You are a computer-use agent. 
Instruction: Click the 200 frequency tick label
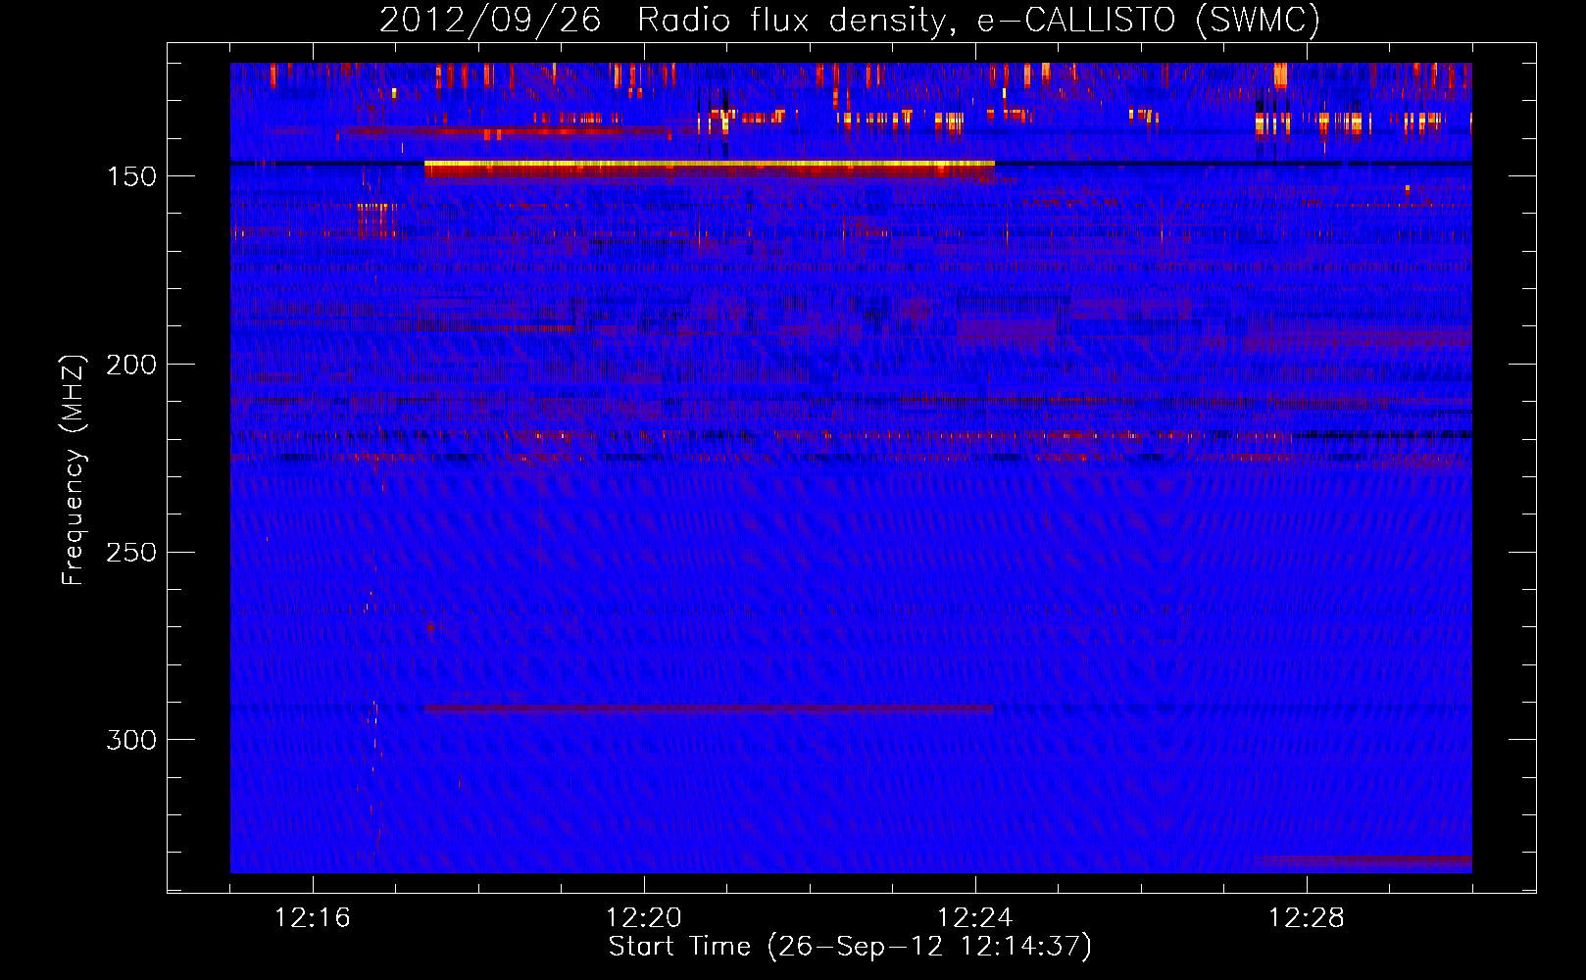point(131,365)
